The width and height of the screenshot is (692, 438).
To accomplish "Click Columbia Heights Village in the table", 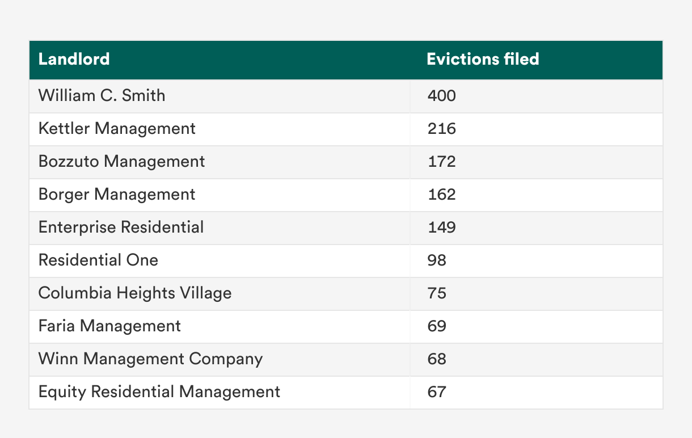I will pyautogui.click(x=135, y=293).
